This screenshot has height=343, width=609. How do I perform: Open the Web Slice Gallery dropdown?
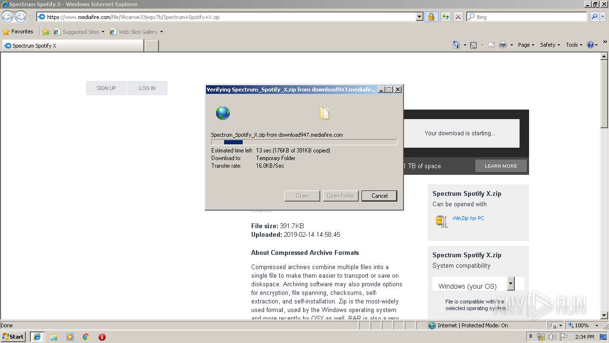pyautogui.click(x=137, y=32)
